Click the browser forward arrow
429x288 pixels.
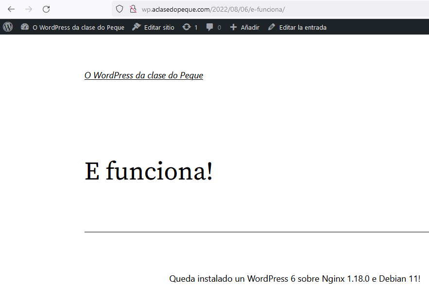pos(29,9)
